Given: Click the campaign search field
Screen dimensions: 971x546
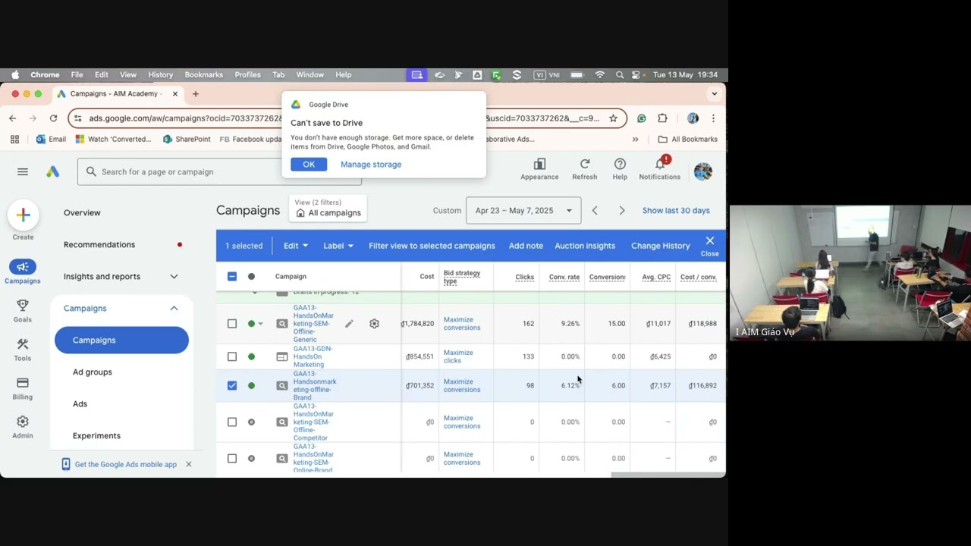Looking at the screenshot, I should [x=219, y=172].
